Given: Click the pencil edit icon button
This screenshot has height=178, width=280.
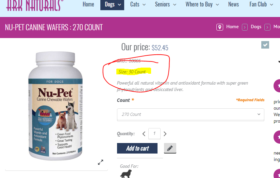Looking at the screenshot, I should (x=170, y=148).
